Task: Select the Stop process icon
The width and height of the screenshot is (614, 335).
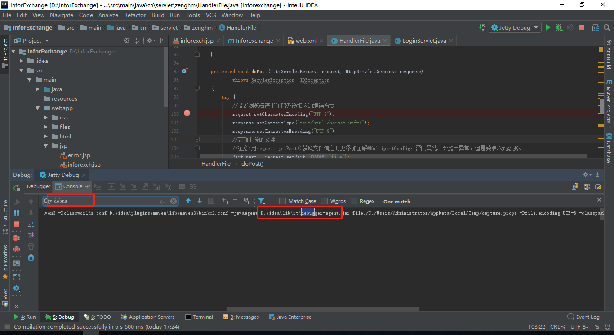Action: (17, 223)
